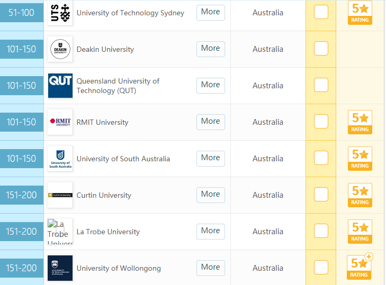Image resolution: width=386 pixels, height=285 pixels.
Task: Click the University of South Australia logo
Action: coord(60,159)
